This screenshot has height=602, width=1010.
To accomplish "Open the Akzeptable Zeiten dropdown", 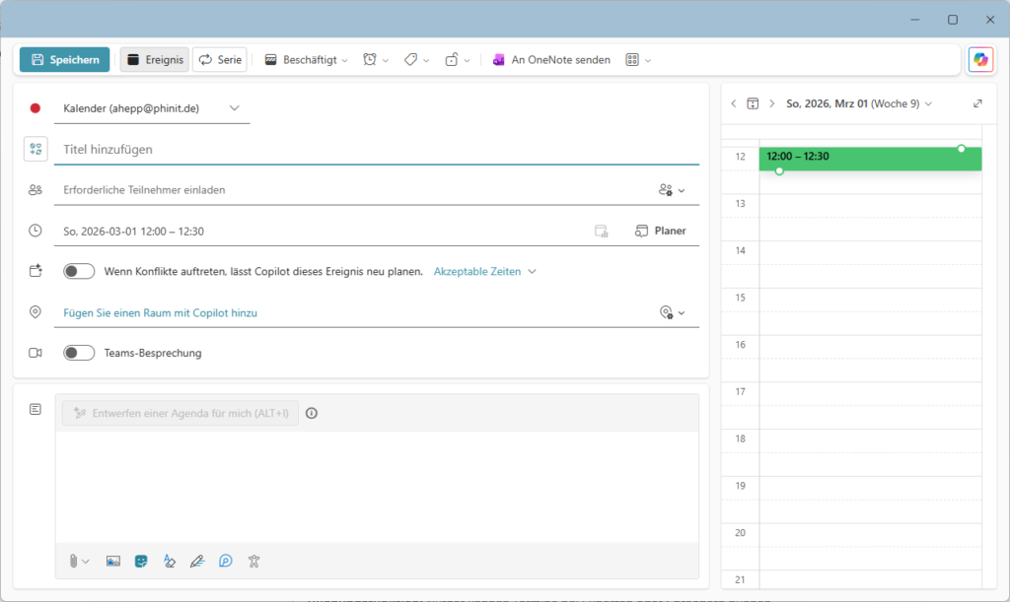I will pyautogui.click(x=482, y=270).
